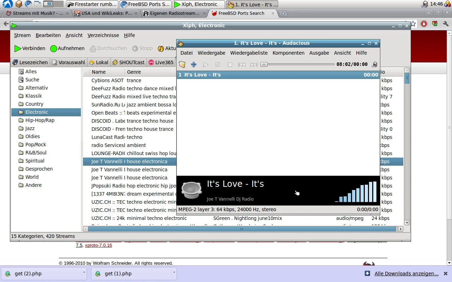Expand the get (2).php download dropdown arrow
The width and height of the screenshot is (452, 282).
[x=84, y=272]
